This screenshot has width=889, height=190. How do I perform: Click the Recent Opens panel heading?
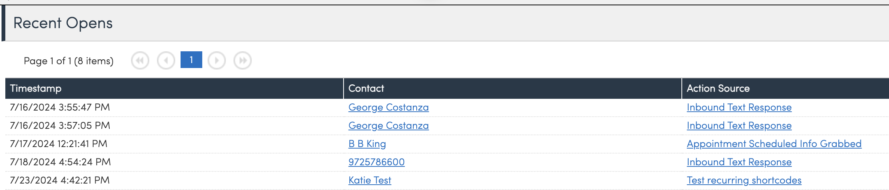(x=63, y=23)
